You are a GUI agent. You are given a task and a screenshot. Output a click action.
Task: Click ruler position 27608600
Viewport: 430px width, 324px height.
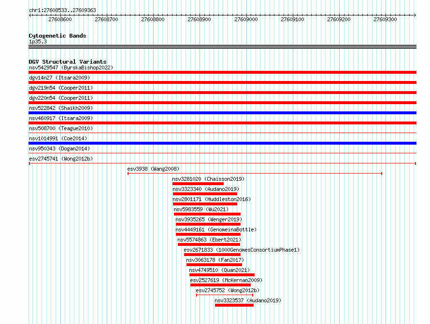pyautogui.click(x=60, y=19)
